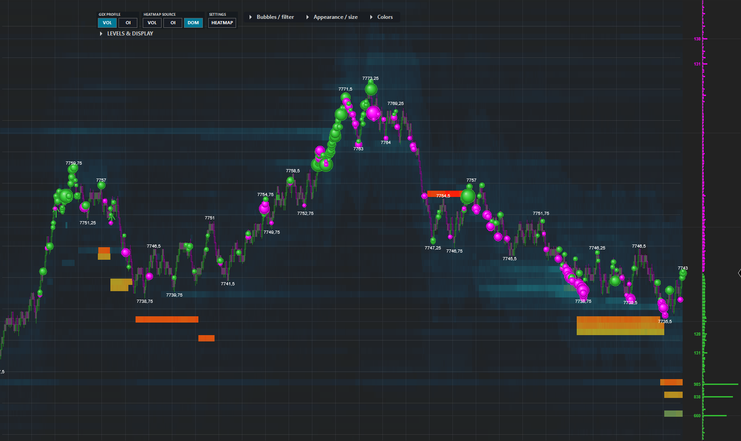Image resolution: width=741 pixels, height=441 pixels.
Task: Click the long orange heatmap bar below 7738,75
Action: pyautogui.click(x=167, y=319)
